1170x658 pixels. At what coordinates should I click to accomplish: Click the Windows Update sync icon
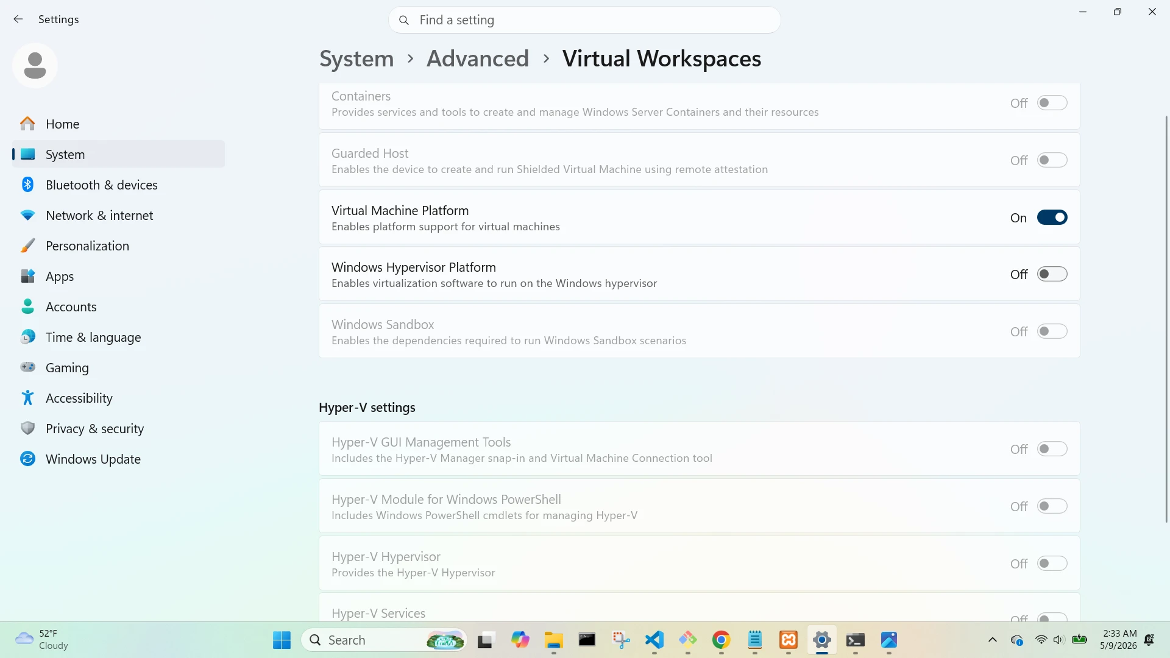tap(27, 459)
